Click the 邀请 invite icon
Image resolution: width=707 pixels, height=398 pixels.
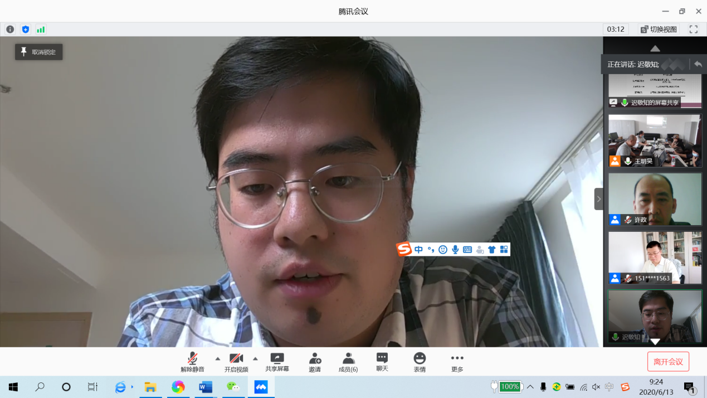pyautogui.click(x=315, y=362)
